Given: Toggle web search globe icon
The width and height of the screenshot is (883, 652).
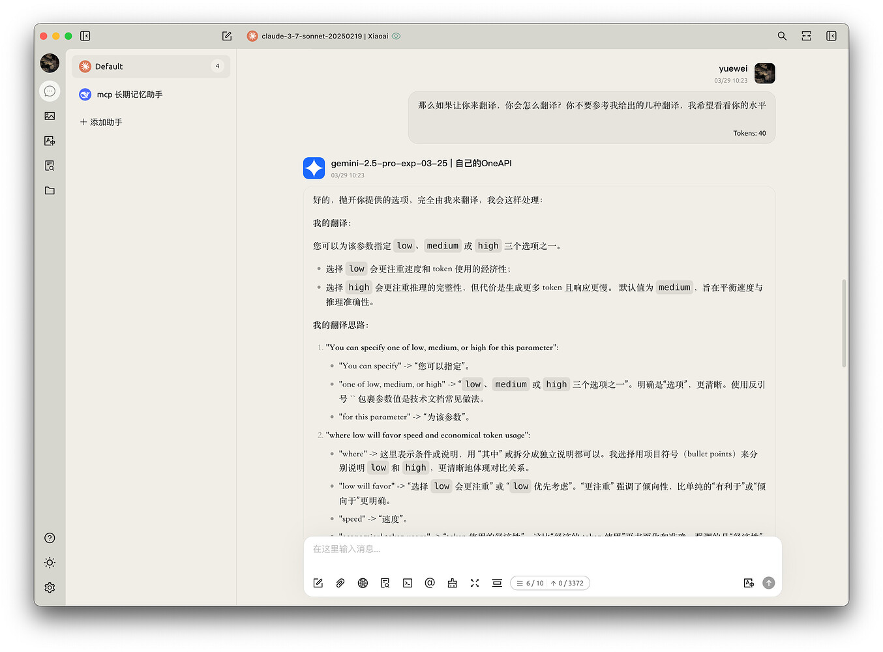Looking at the screenshot, I should point(363,583).
